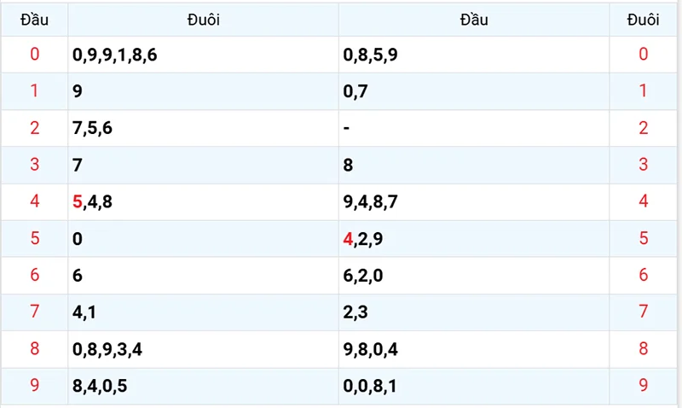Click the cell showing 7,5,6

93,128
